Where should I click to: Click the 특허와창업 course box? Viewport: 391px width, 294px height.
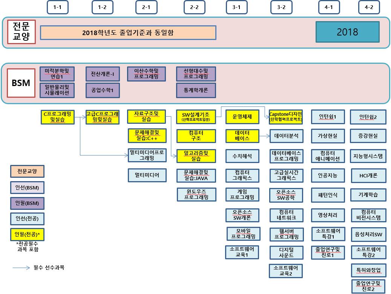(368, 270)
